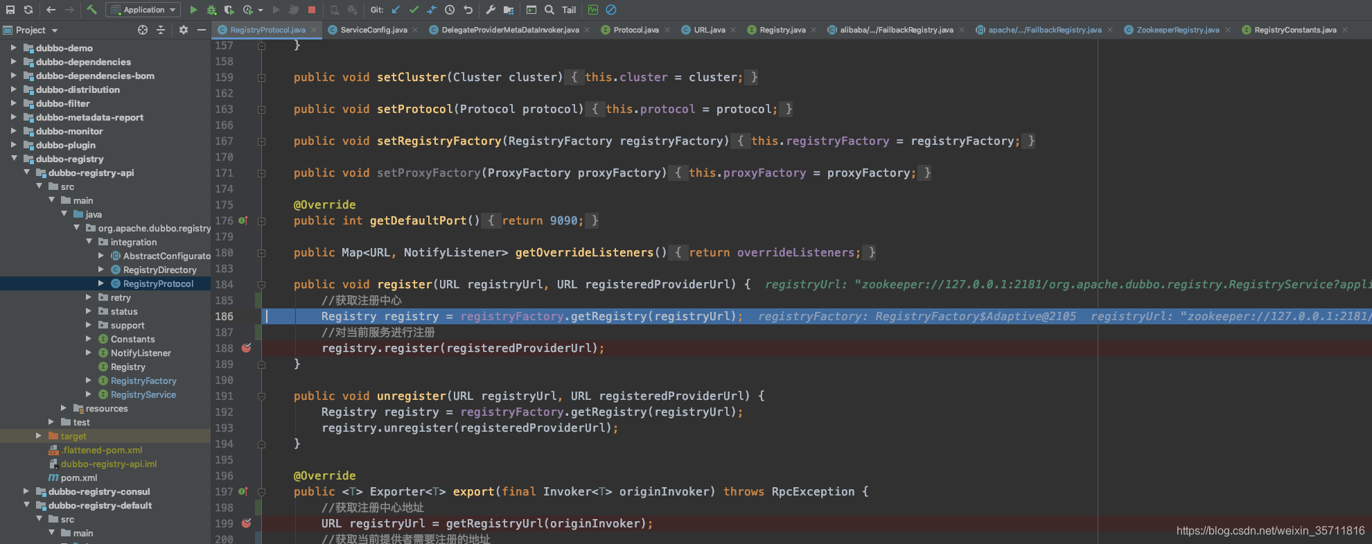Collapse the integration package
1372x544 pixels.
coord(89,242)
